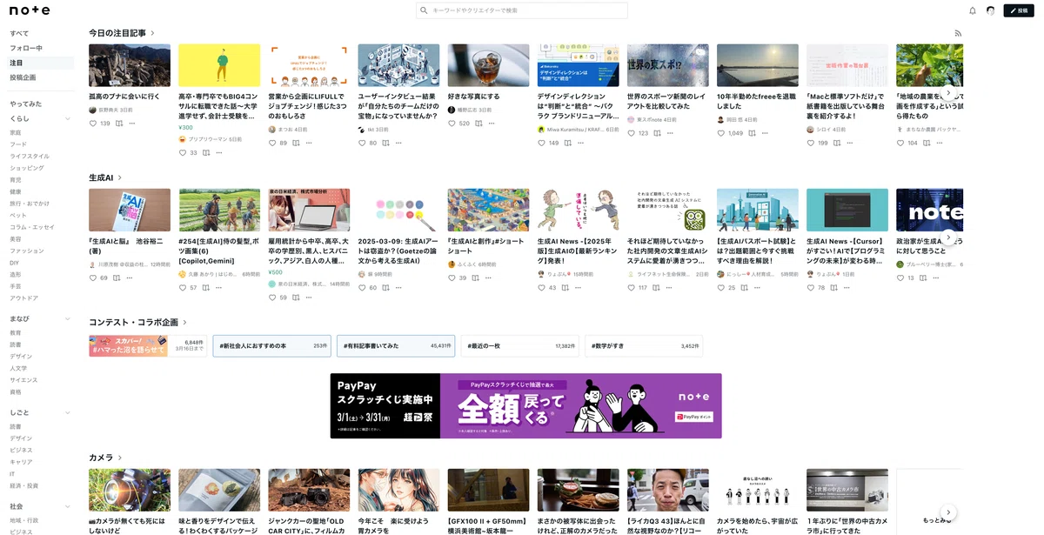
Task: Open サイエンス in the sidebar
Action: [23, 380]
